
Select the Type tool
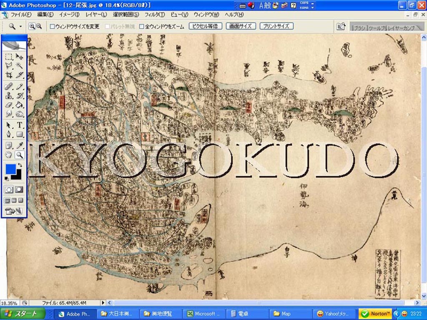[19, 125]
